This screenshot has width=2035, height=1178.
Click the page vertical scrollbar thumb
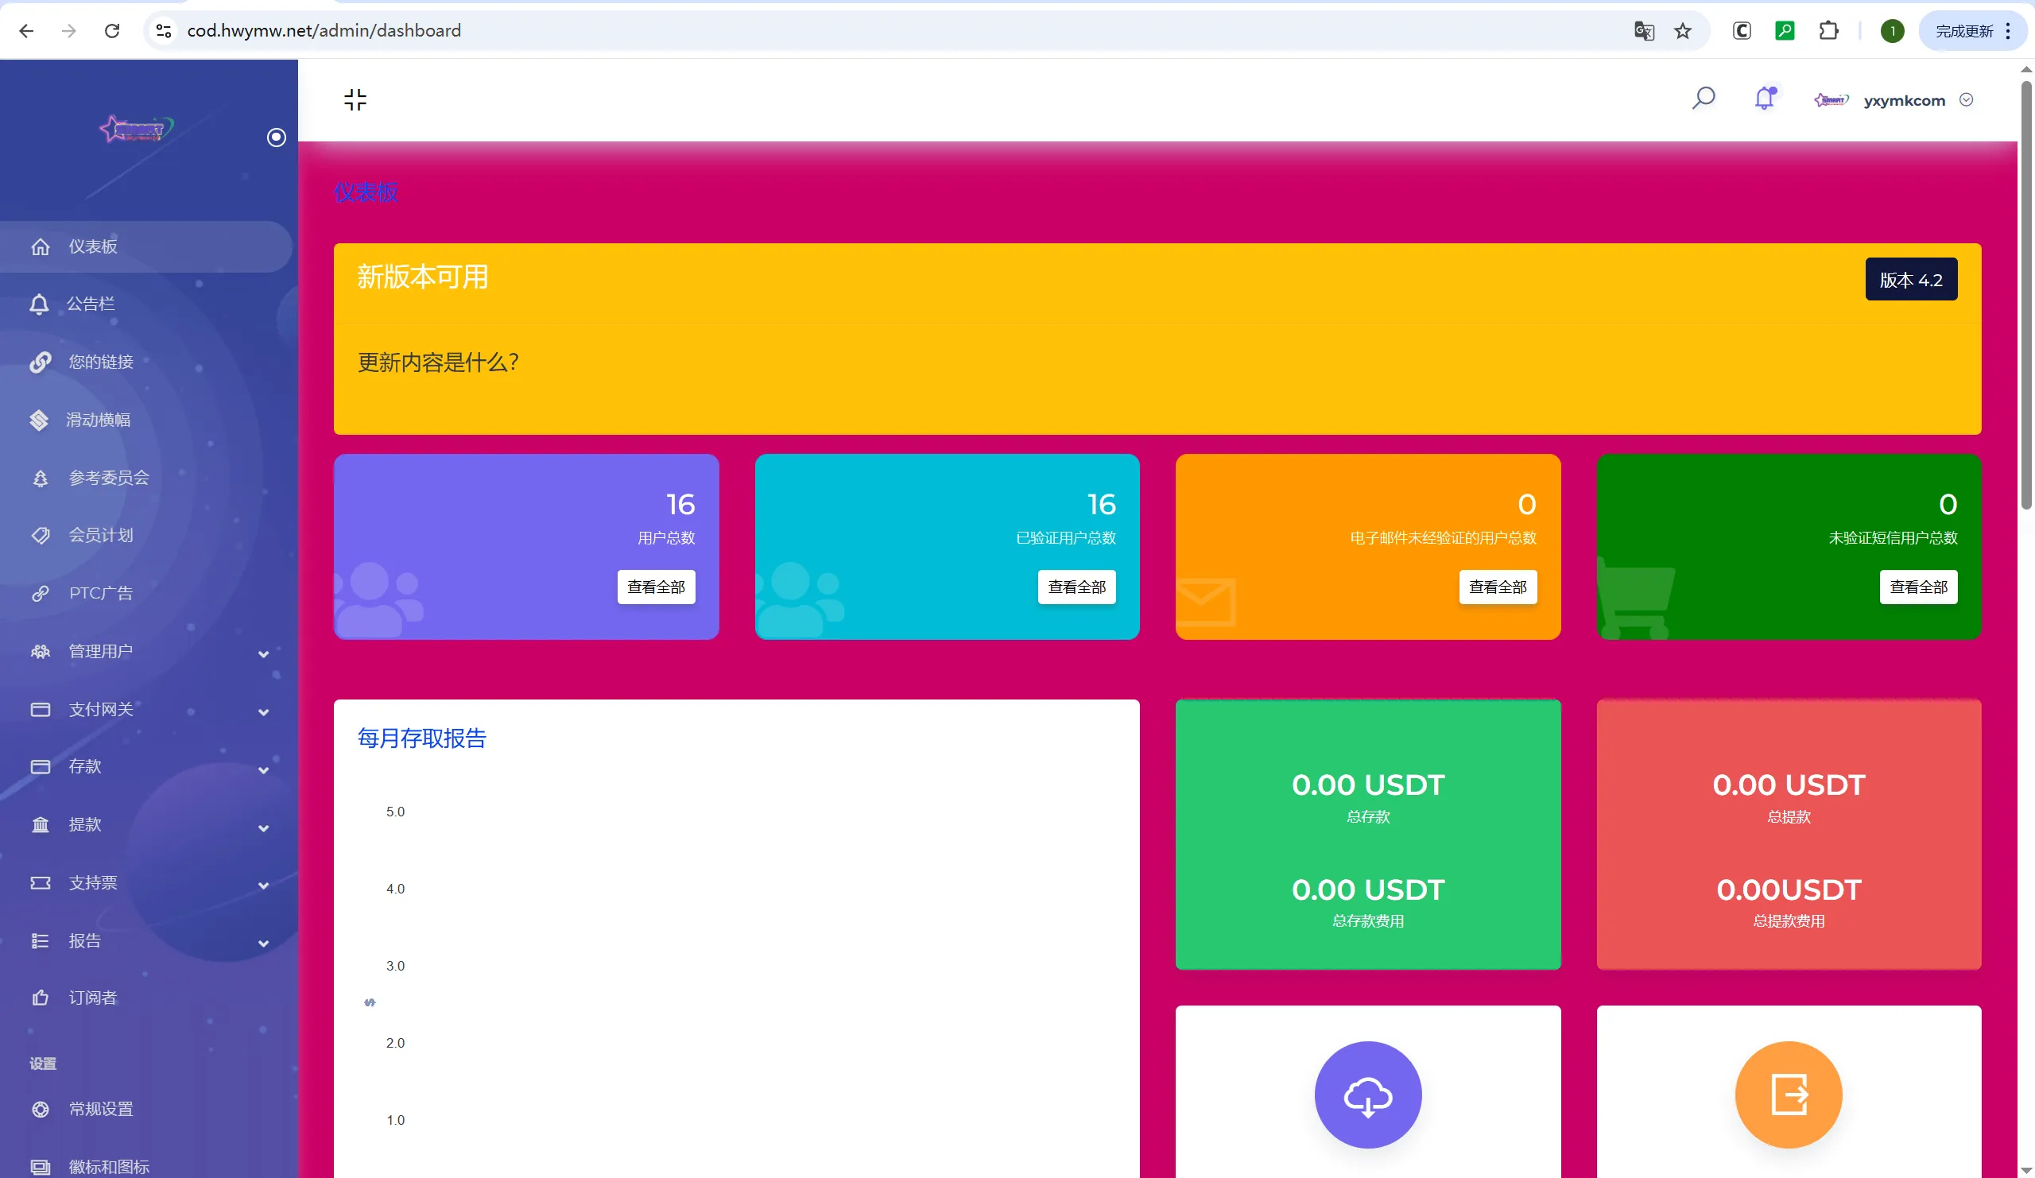click(x=2025, y=295)
